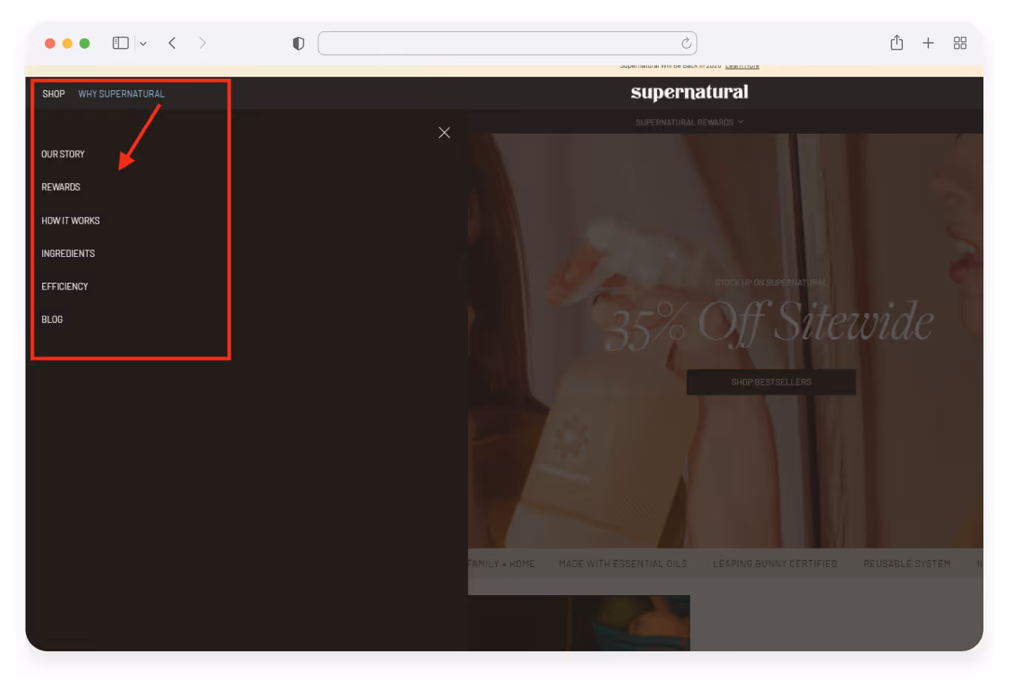Open the sidebar options dropdown arrow
The width and height of the screenshot is (1010, 700).
(x=143, y=44)
